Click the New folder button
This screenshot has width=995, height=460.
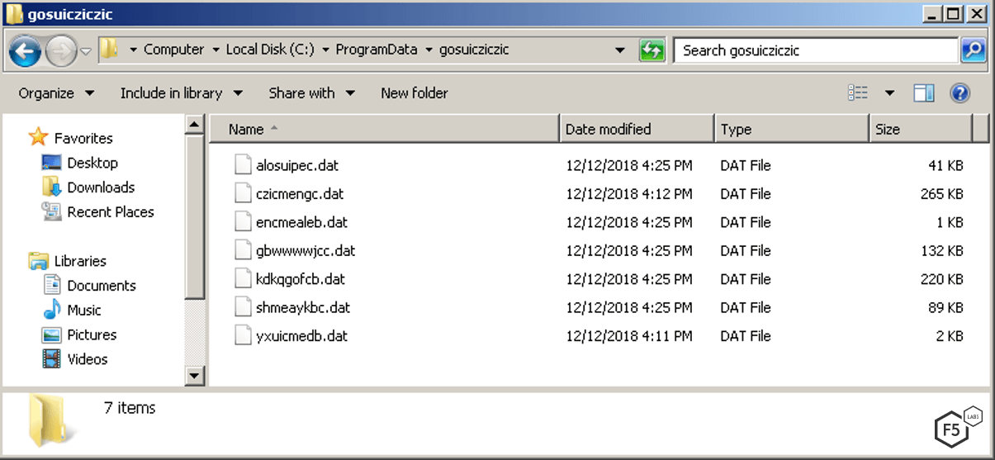point(414,93)
